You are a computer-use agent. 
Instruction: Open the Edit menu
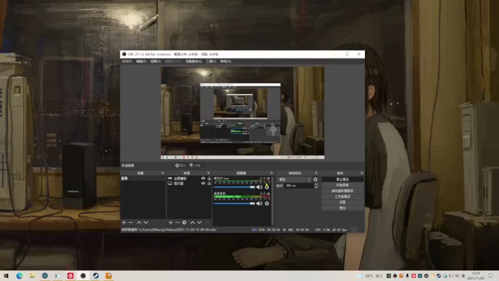[x=141, y=61]
